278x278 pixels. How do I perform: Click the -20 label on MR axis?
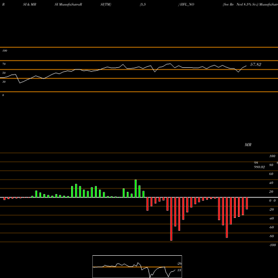271,209
